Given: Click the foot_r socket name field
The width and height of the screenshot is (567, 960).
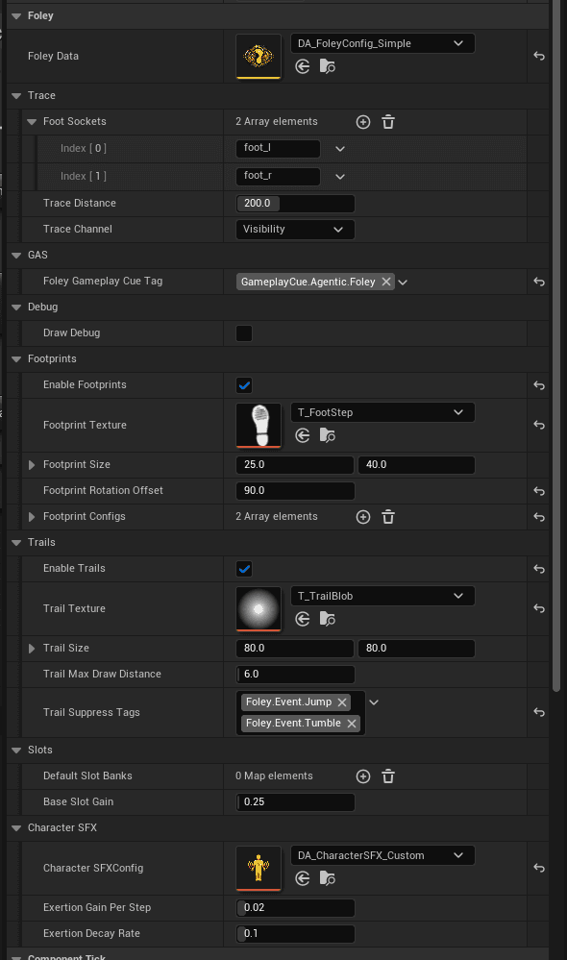Looking at the screenshot, I should (x=278, y=176).
